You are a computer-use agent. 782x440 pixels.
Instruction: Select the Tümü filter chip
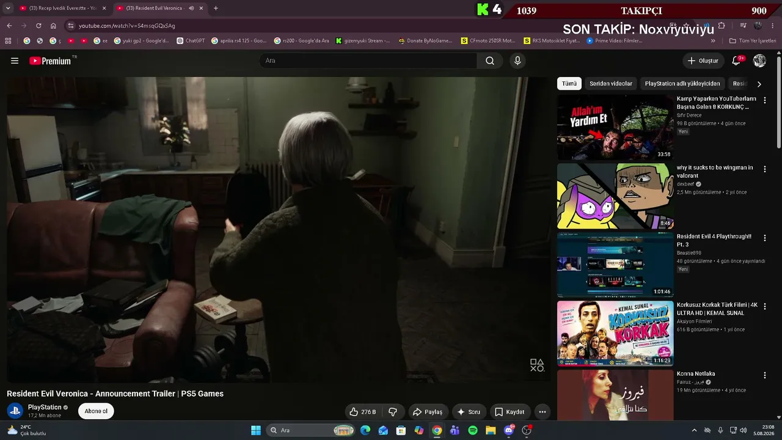[569, 84]
